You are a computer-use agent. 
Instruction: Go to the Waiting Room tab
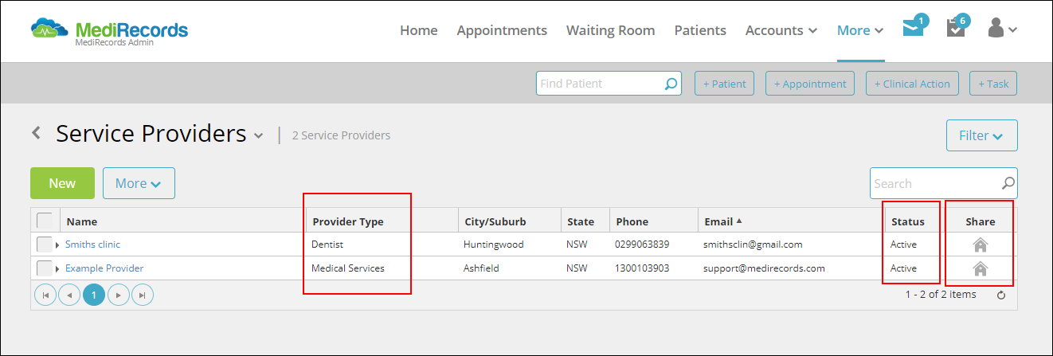[x=610, y=30]
